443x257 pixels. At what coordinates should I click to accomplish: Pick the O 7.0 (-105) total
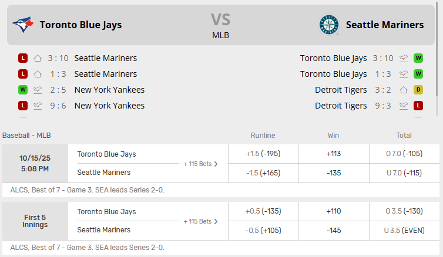point(404,154)
